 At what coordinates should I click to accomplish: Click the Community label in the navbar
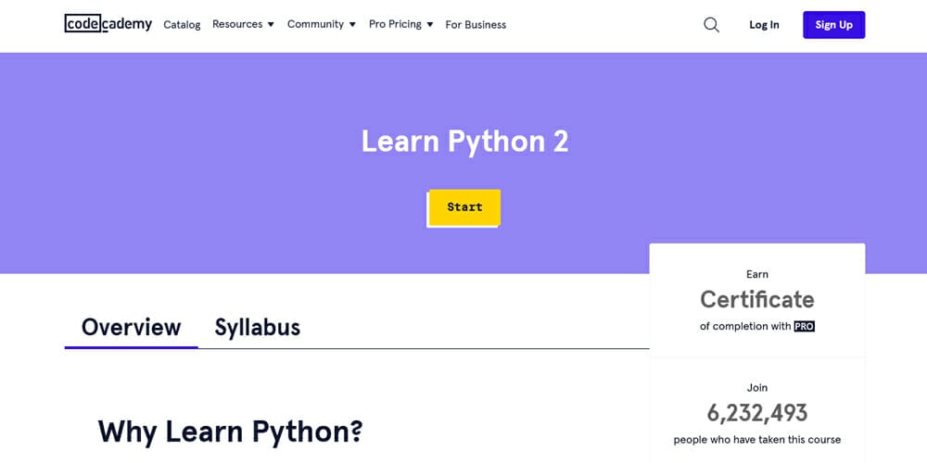315,24
